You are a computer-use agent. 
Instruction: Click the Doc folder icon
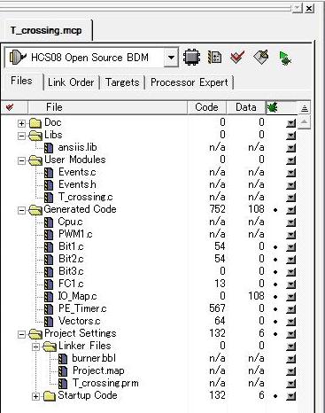[x=35, y=122]
